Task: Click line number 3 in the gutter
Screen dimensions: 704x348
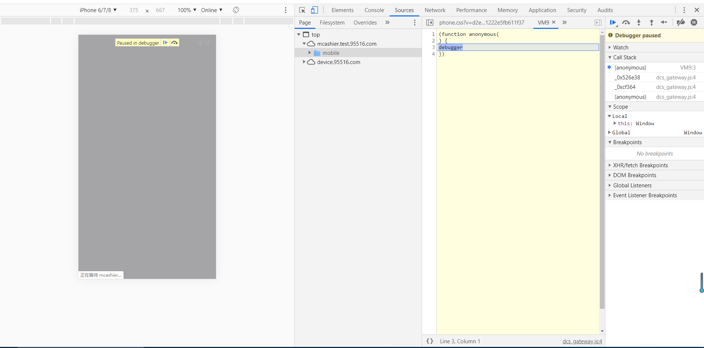Action: pyautogui.click(x=433, y=47)
